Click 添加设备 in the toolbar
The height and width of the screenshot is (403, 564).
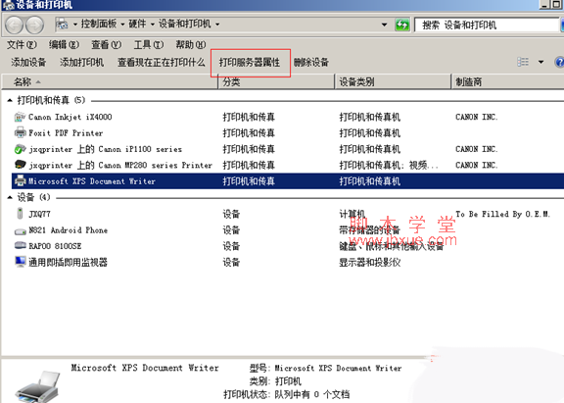(x=28, y=63)
